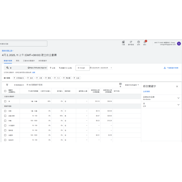Open the 已儲存的關鍵字 tab

point(29,60)
